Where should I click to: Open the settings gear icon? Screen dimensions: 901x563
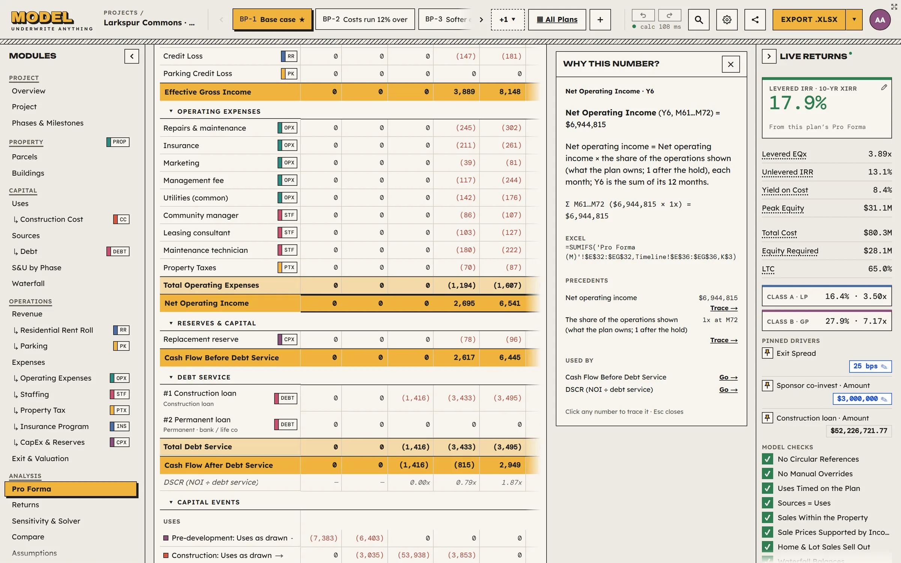click(x=727, y=20)
